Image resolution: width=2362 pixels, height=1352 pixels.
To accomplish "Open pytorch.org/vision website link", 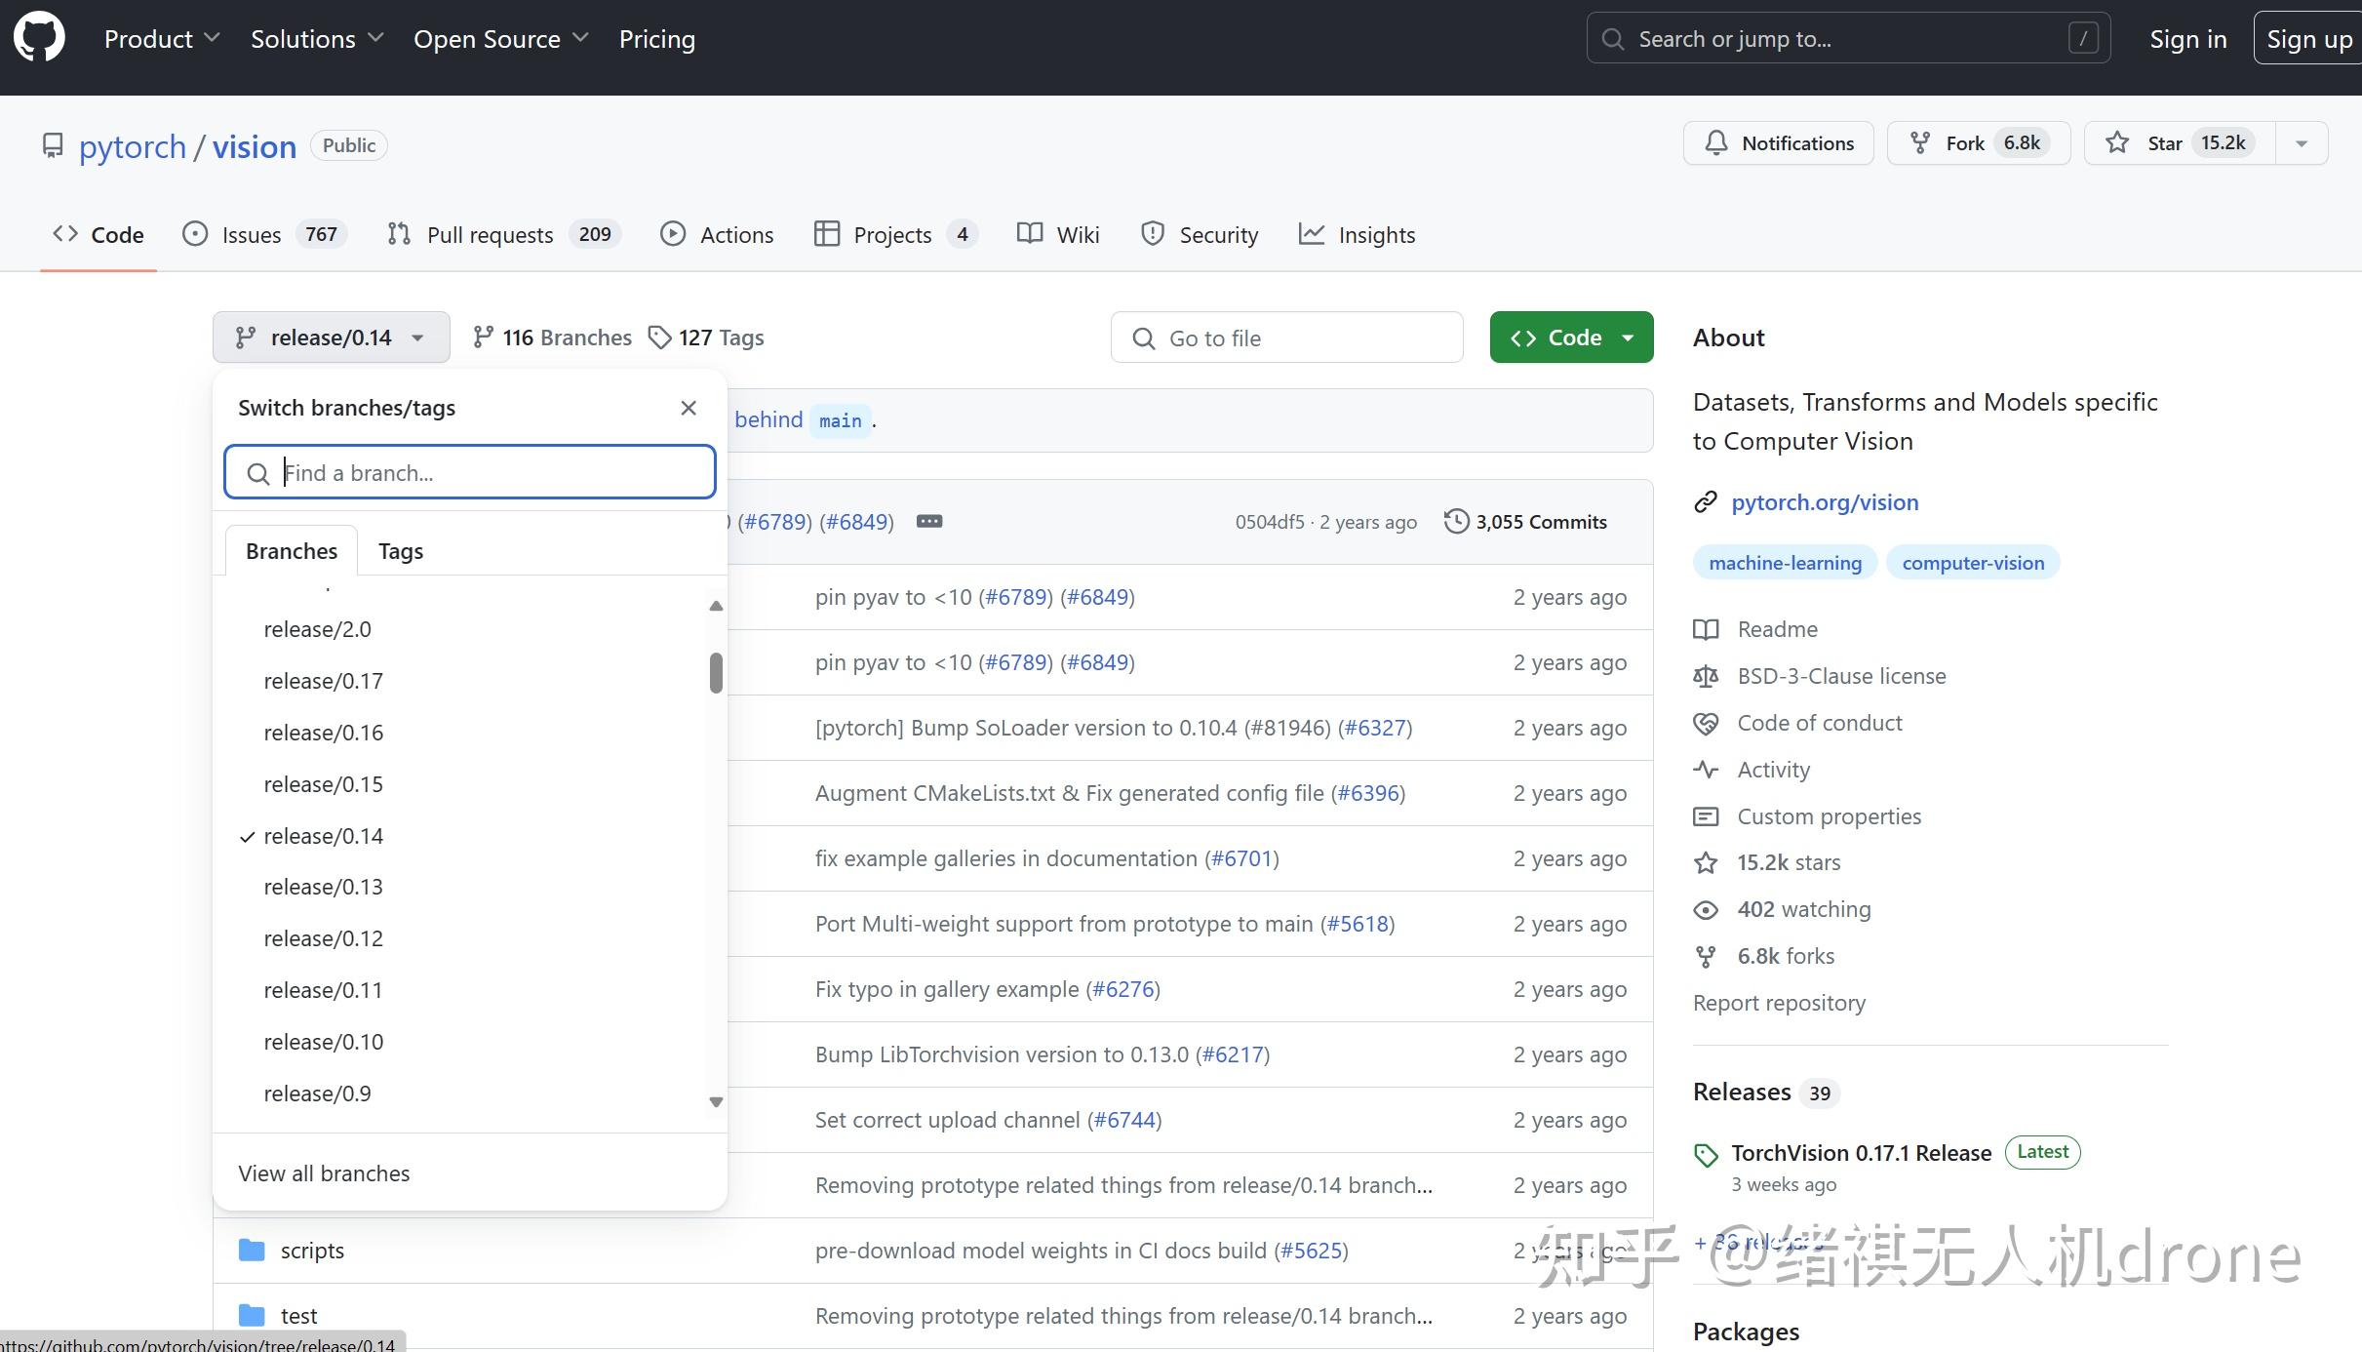I will pos(1824,502).
